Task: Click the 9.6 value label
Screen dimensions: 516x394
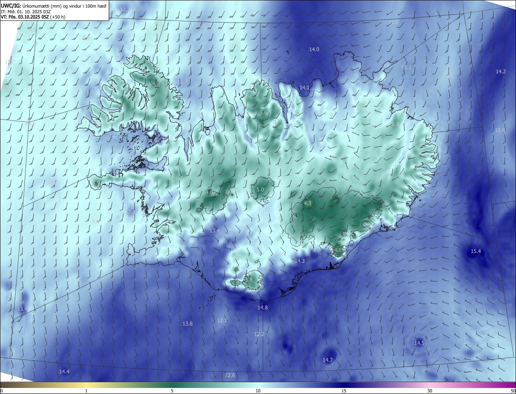Action: 96,221
